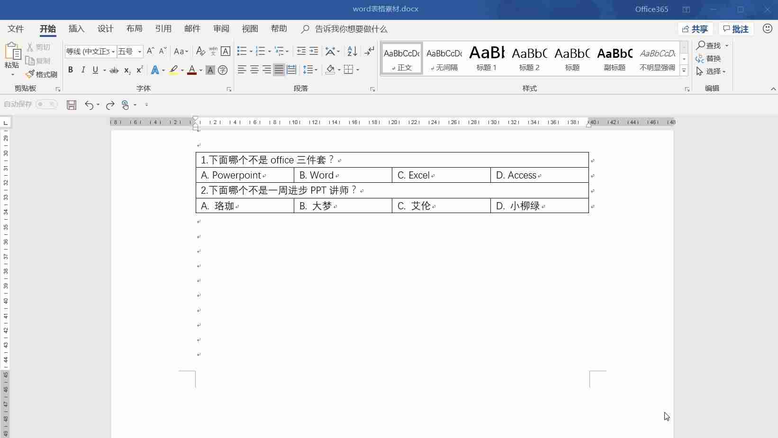Click the Replace (替换) button

(708, 59)
